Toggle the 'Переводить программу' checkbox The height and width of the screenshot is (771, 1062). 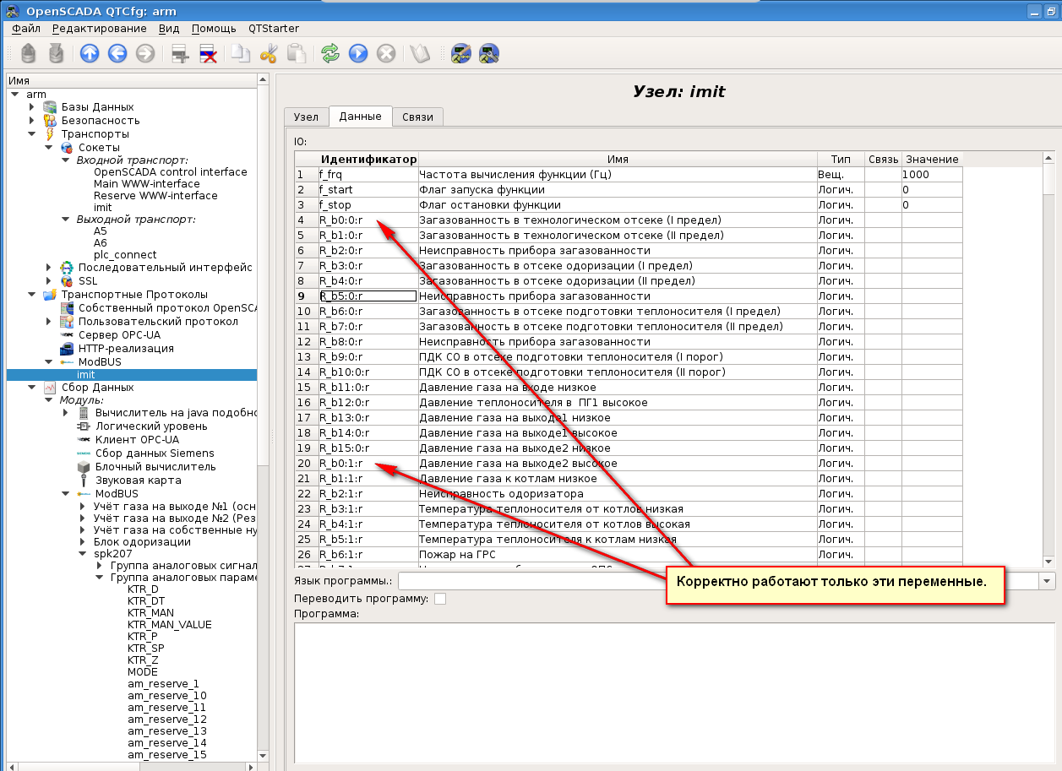click(x=439, y=599)
